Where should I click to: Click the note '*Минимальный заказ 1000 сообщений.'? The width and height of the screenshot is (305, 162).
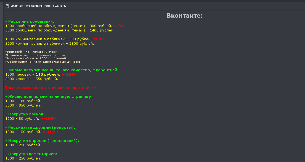(x=36, y=58)
